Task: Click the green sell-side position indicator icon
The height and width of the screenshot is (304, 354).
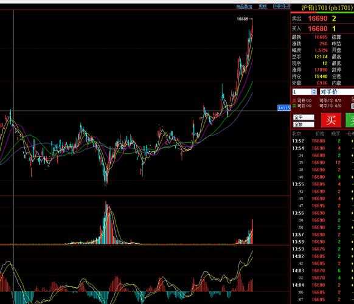Action: (x=294, y=106)
